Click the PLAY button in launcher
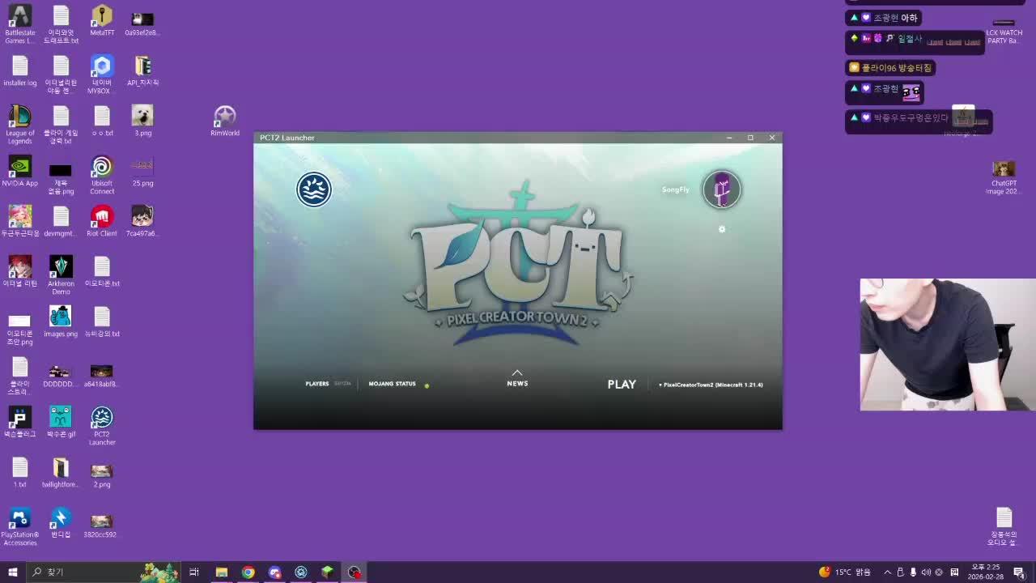The height and width of the screenshot is (583, 1036). point(622,385)
